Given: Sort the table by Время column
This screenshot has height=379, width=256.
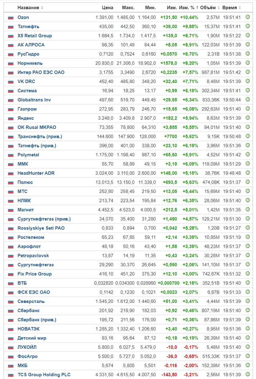Looking at the screenshot, I should [232, 8].
